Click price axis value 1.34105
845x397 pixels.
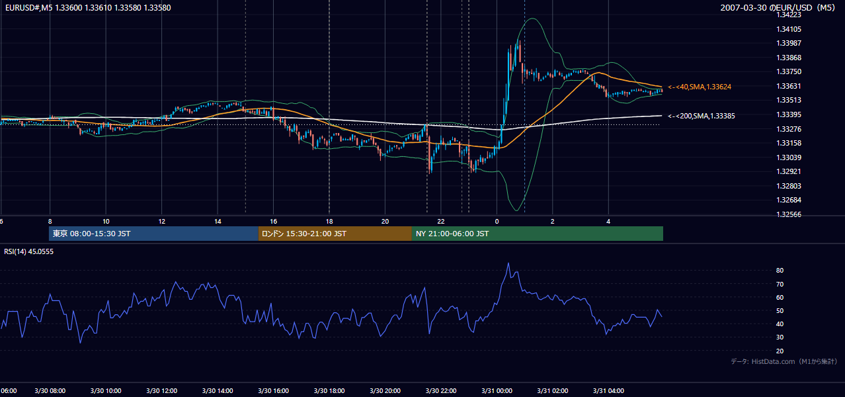coord(789,29)
